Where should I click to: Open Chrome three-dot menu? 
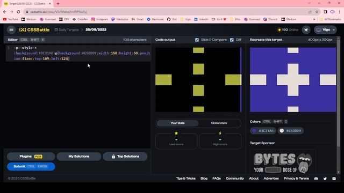coord(339,12)
